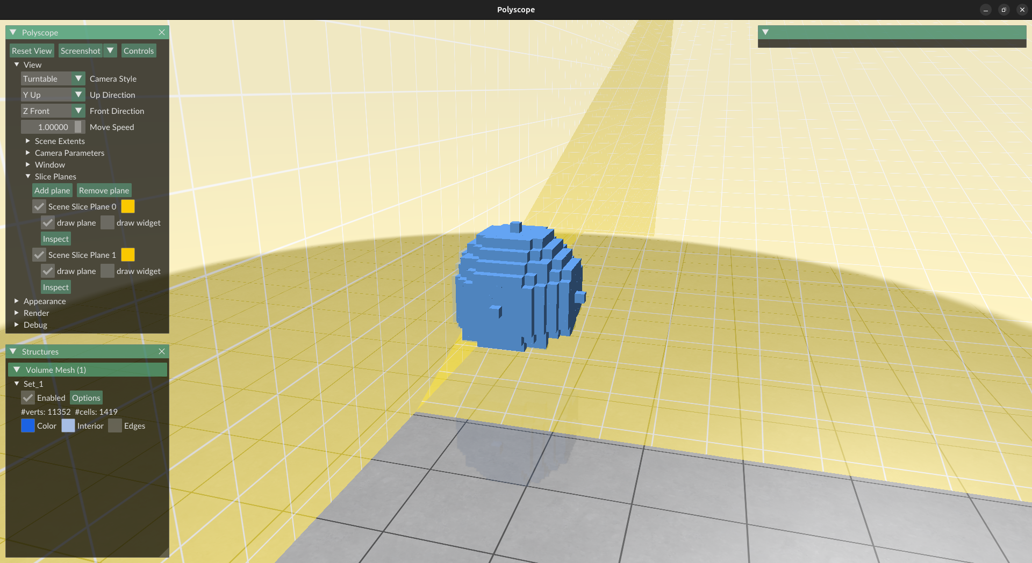Expand the Appearance menu section
Viewport: 1032px width, 563px height.
[17, 301]
